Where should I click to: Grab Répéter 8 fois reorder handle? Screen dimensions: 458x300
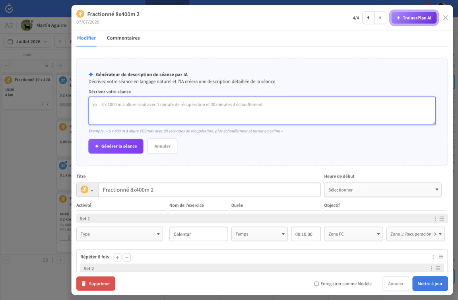(441, 257)
